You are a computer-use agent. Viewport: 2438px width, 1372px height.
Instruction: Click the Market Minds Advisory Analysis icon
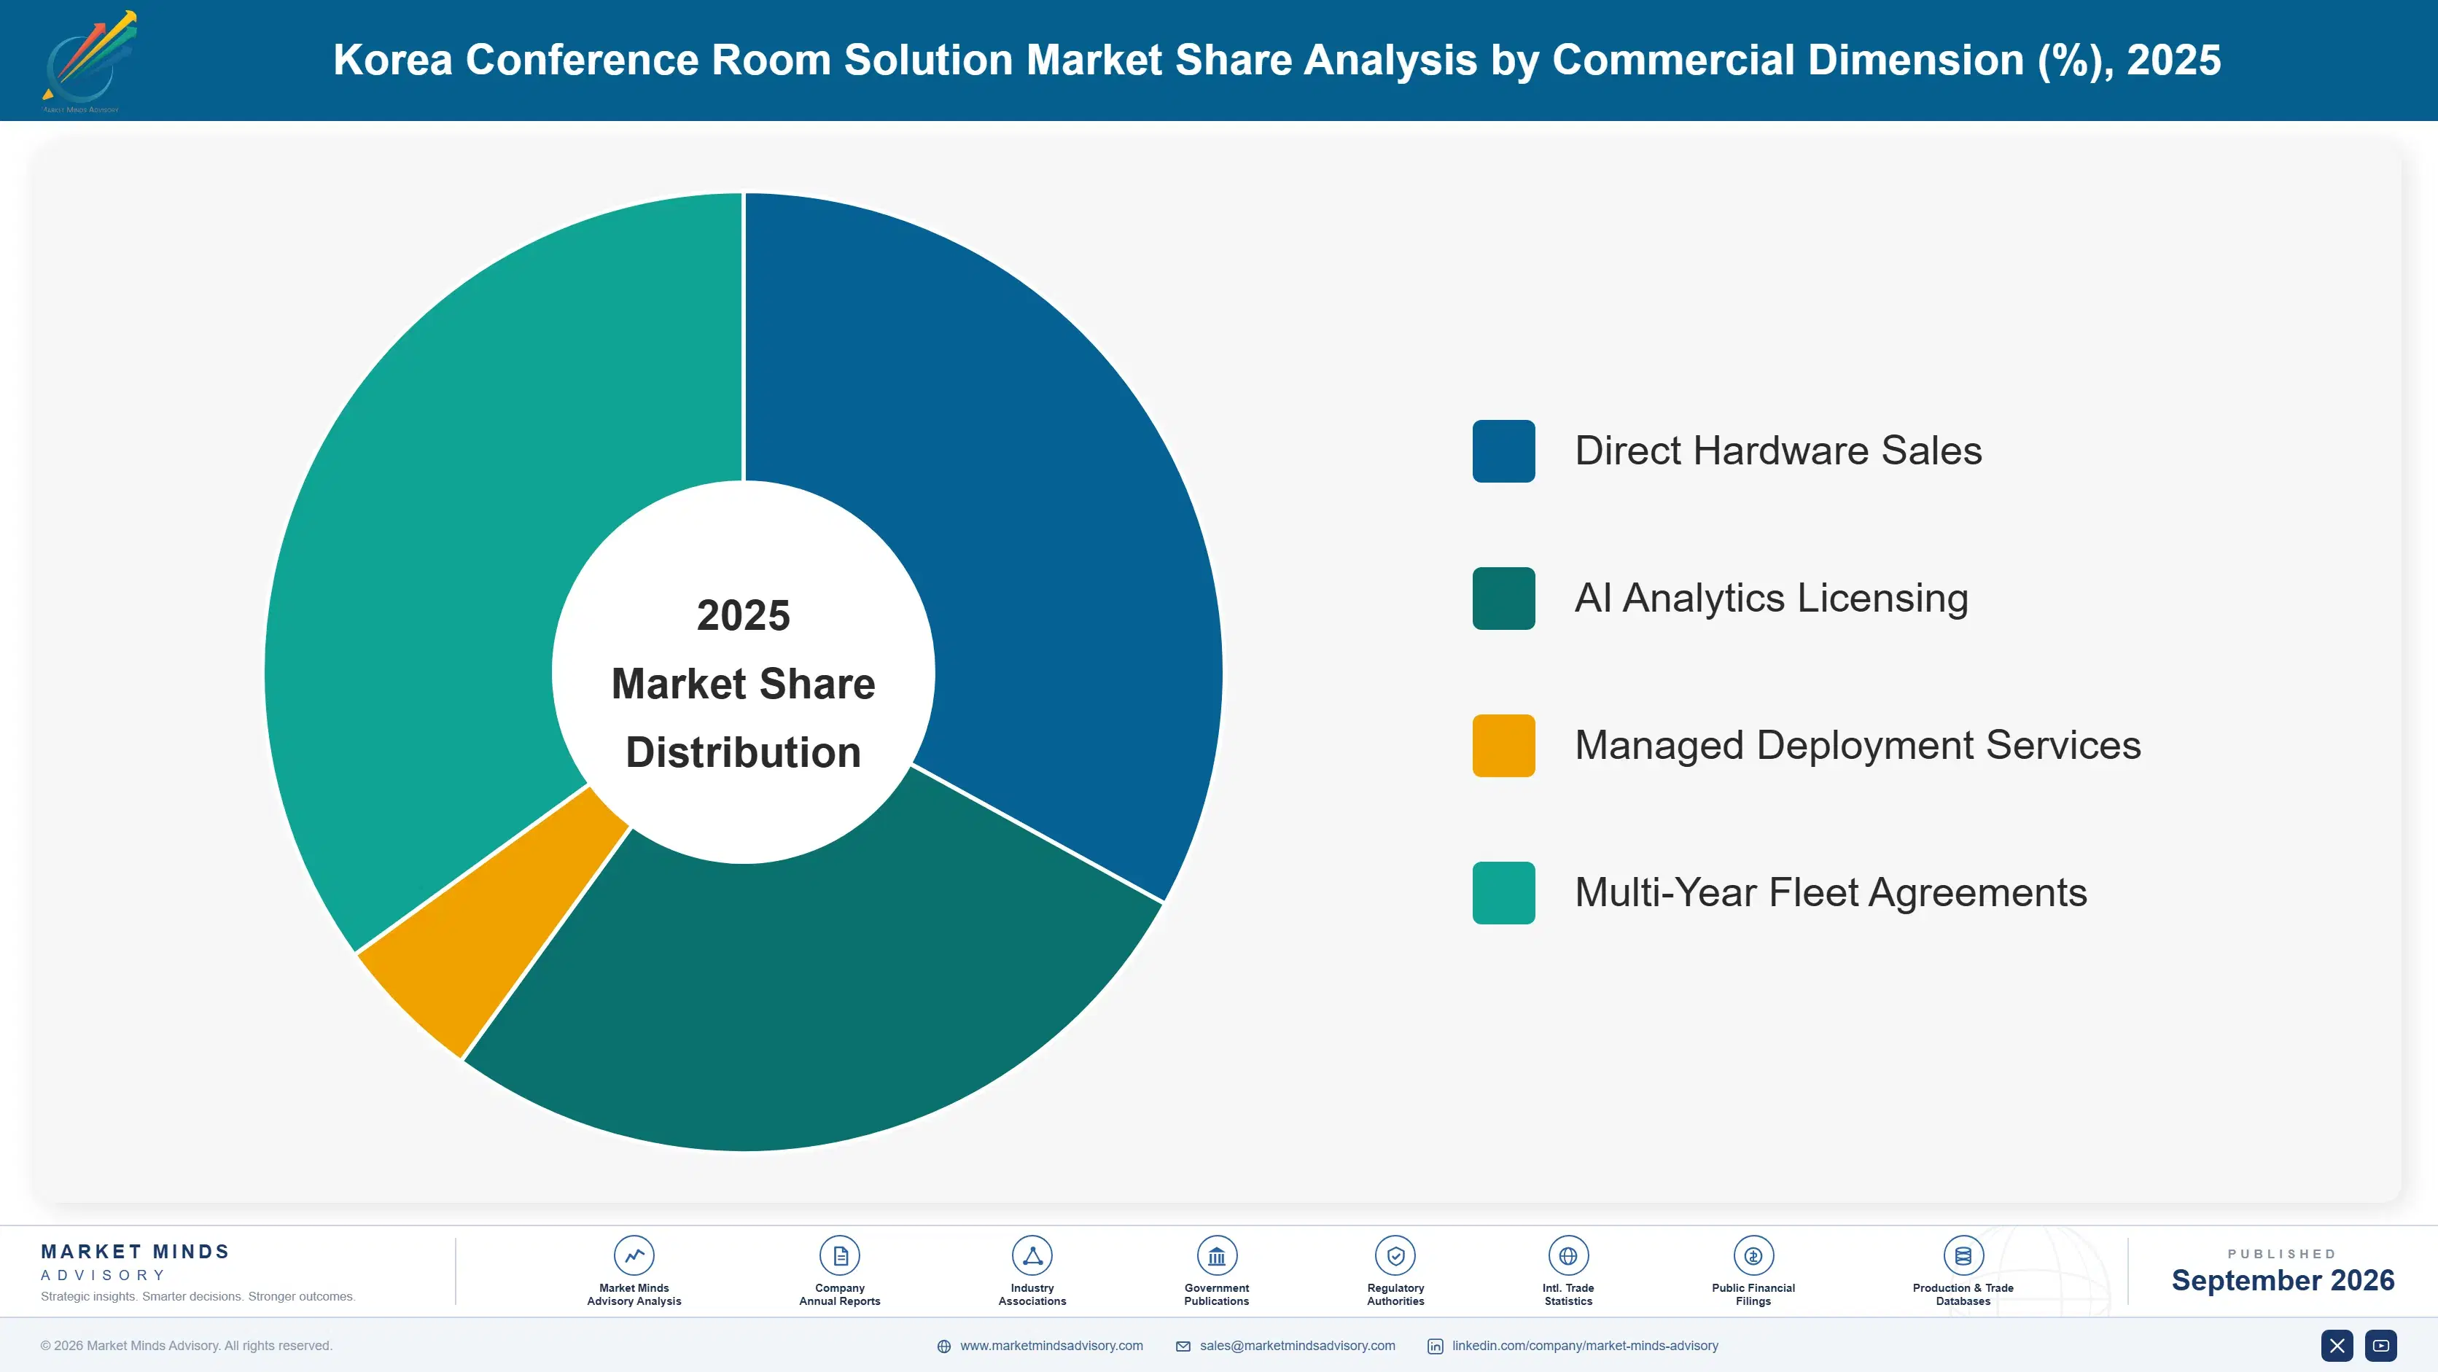point(634,1255)
